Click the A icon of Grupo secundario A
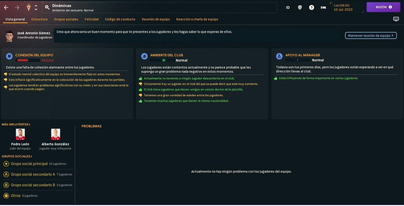The image size is (404, 206). coord(6,175)
